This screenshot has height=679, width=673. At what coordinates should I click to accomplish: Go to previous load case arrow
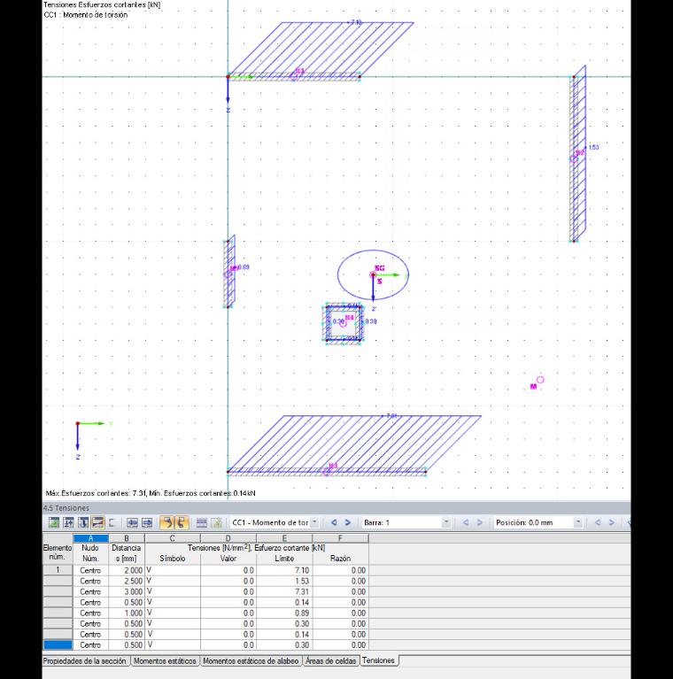334,522
